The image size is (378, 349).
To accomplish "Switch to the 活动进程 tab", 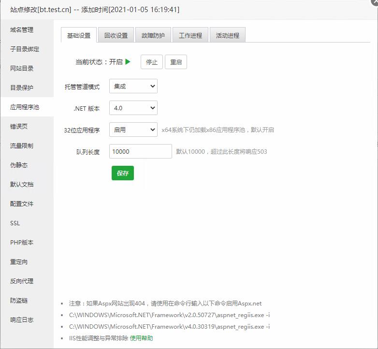I will point(228,35).
